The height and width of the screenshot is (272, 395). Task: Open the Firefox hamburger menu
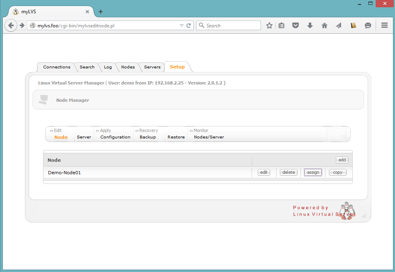384,25
